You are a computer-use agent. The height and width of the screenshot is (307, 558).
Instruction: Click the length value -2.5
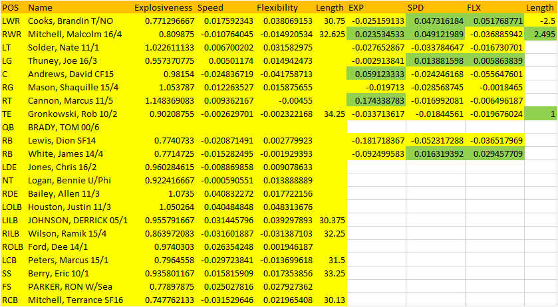coord(547,21)
